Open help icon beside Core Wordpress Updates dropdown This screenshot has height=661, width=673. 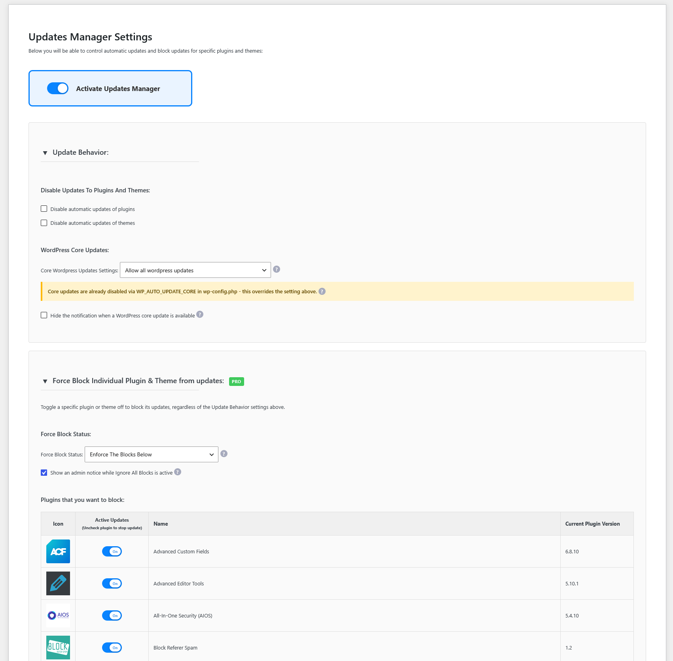coord(277,269)
